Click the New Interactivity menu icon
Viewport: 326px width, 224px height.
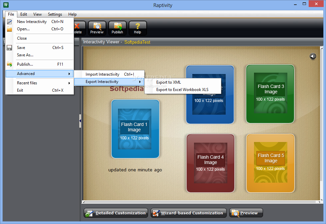[x=9, y=22]
